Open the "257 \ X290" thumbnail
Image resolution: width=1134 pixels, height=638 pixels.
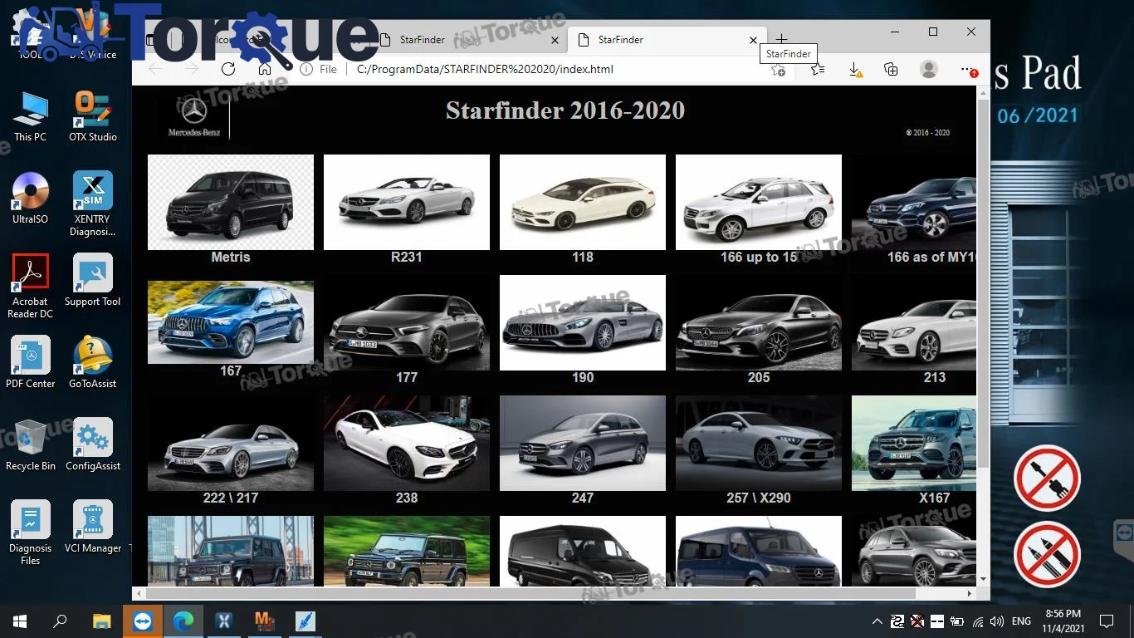point(759,443)
